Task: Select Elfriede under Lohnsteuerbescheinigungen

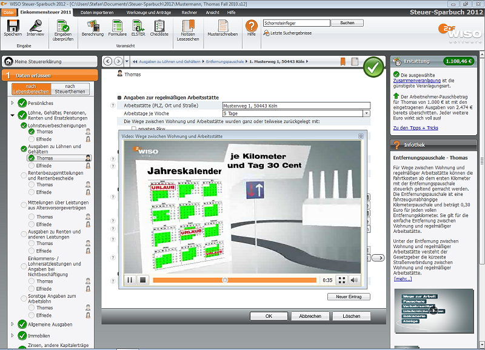Action: coord(44,140)
